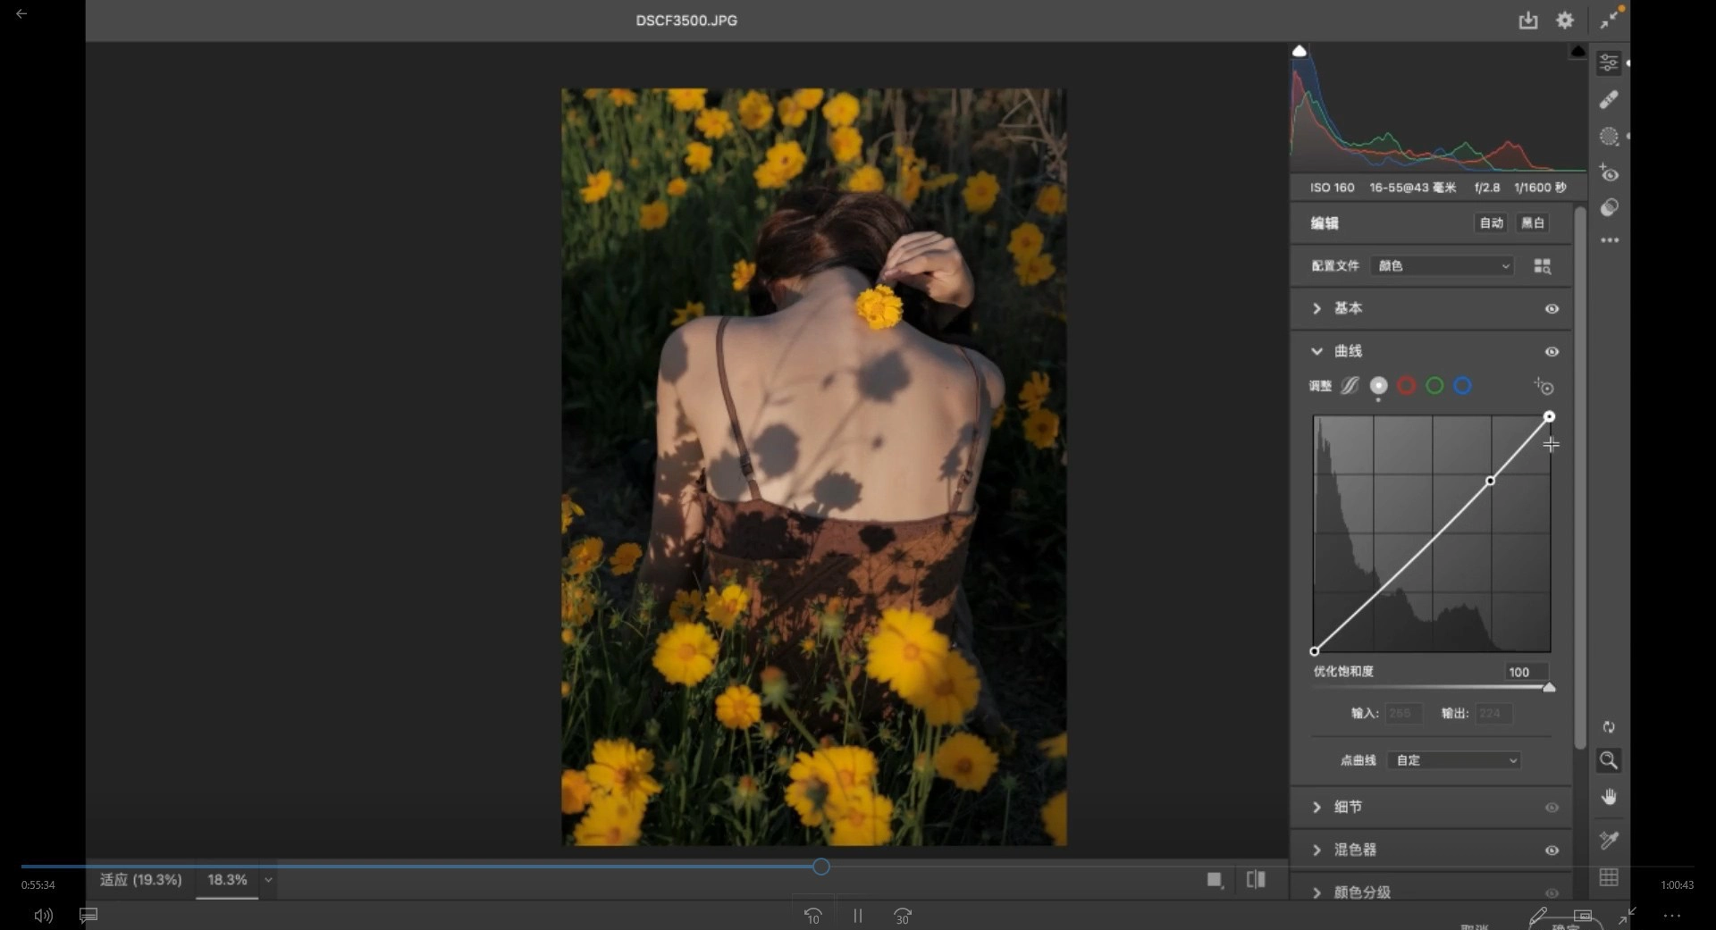Collapse the 曲线 panel

[1316, 351]
